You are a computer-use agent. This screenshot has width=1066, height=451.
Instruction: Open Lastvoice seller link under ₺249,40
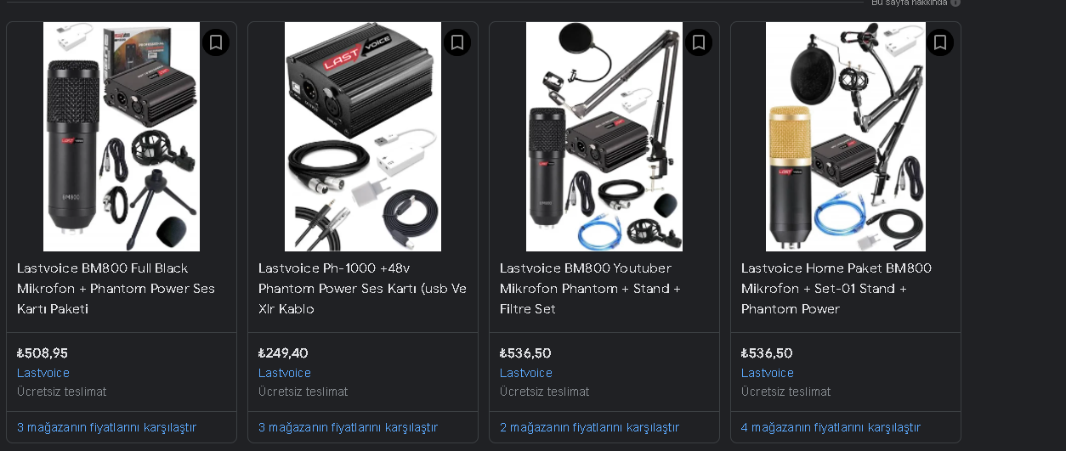tap(285, 373)
